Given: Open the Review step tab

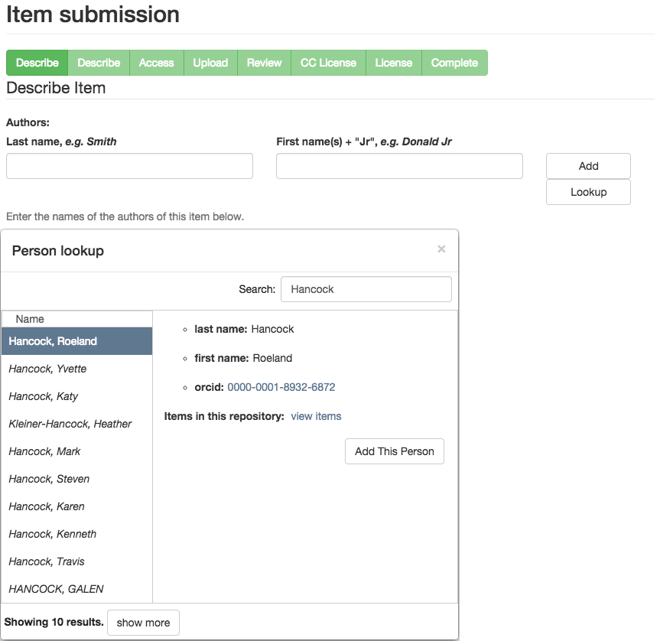Looking at the screenshot, I should (x=264, y=63).
